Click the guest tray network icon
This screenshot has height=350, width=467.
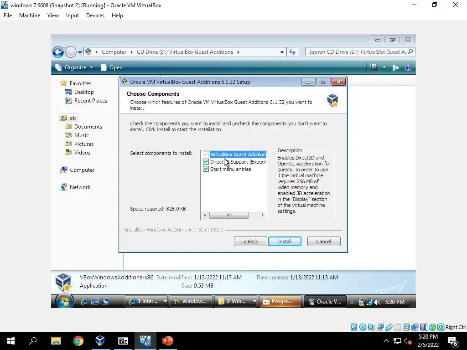pyautogui.click(x=368, y=302)
